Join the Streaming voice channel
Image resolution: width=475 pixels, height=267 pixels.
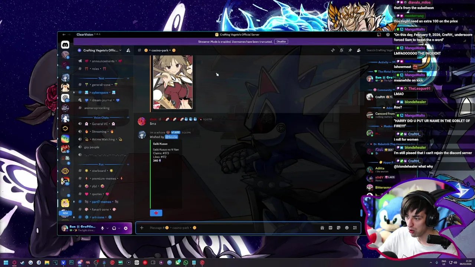point(102,132)
